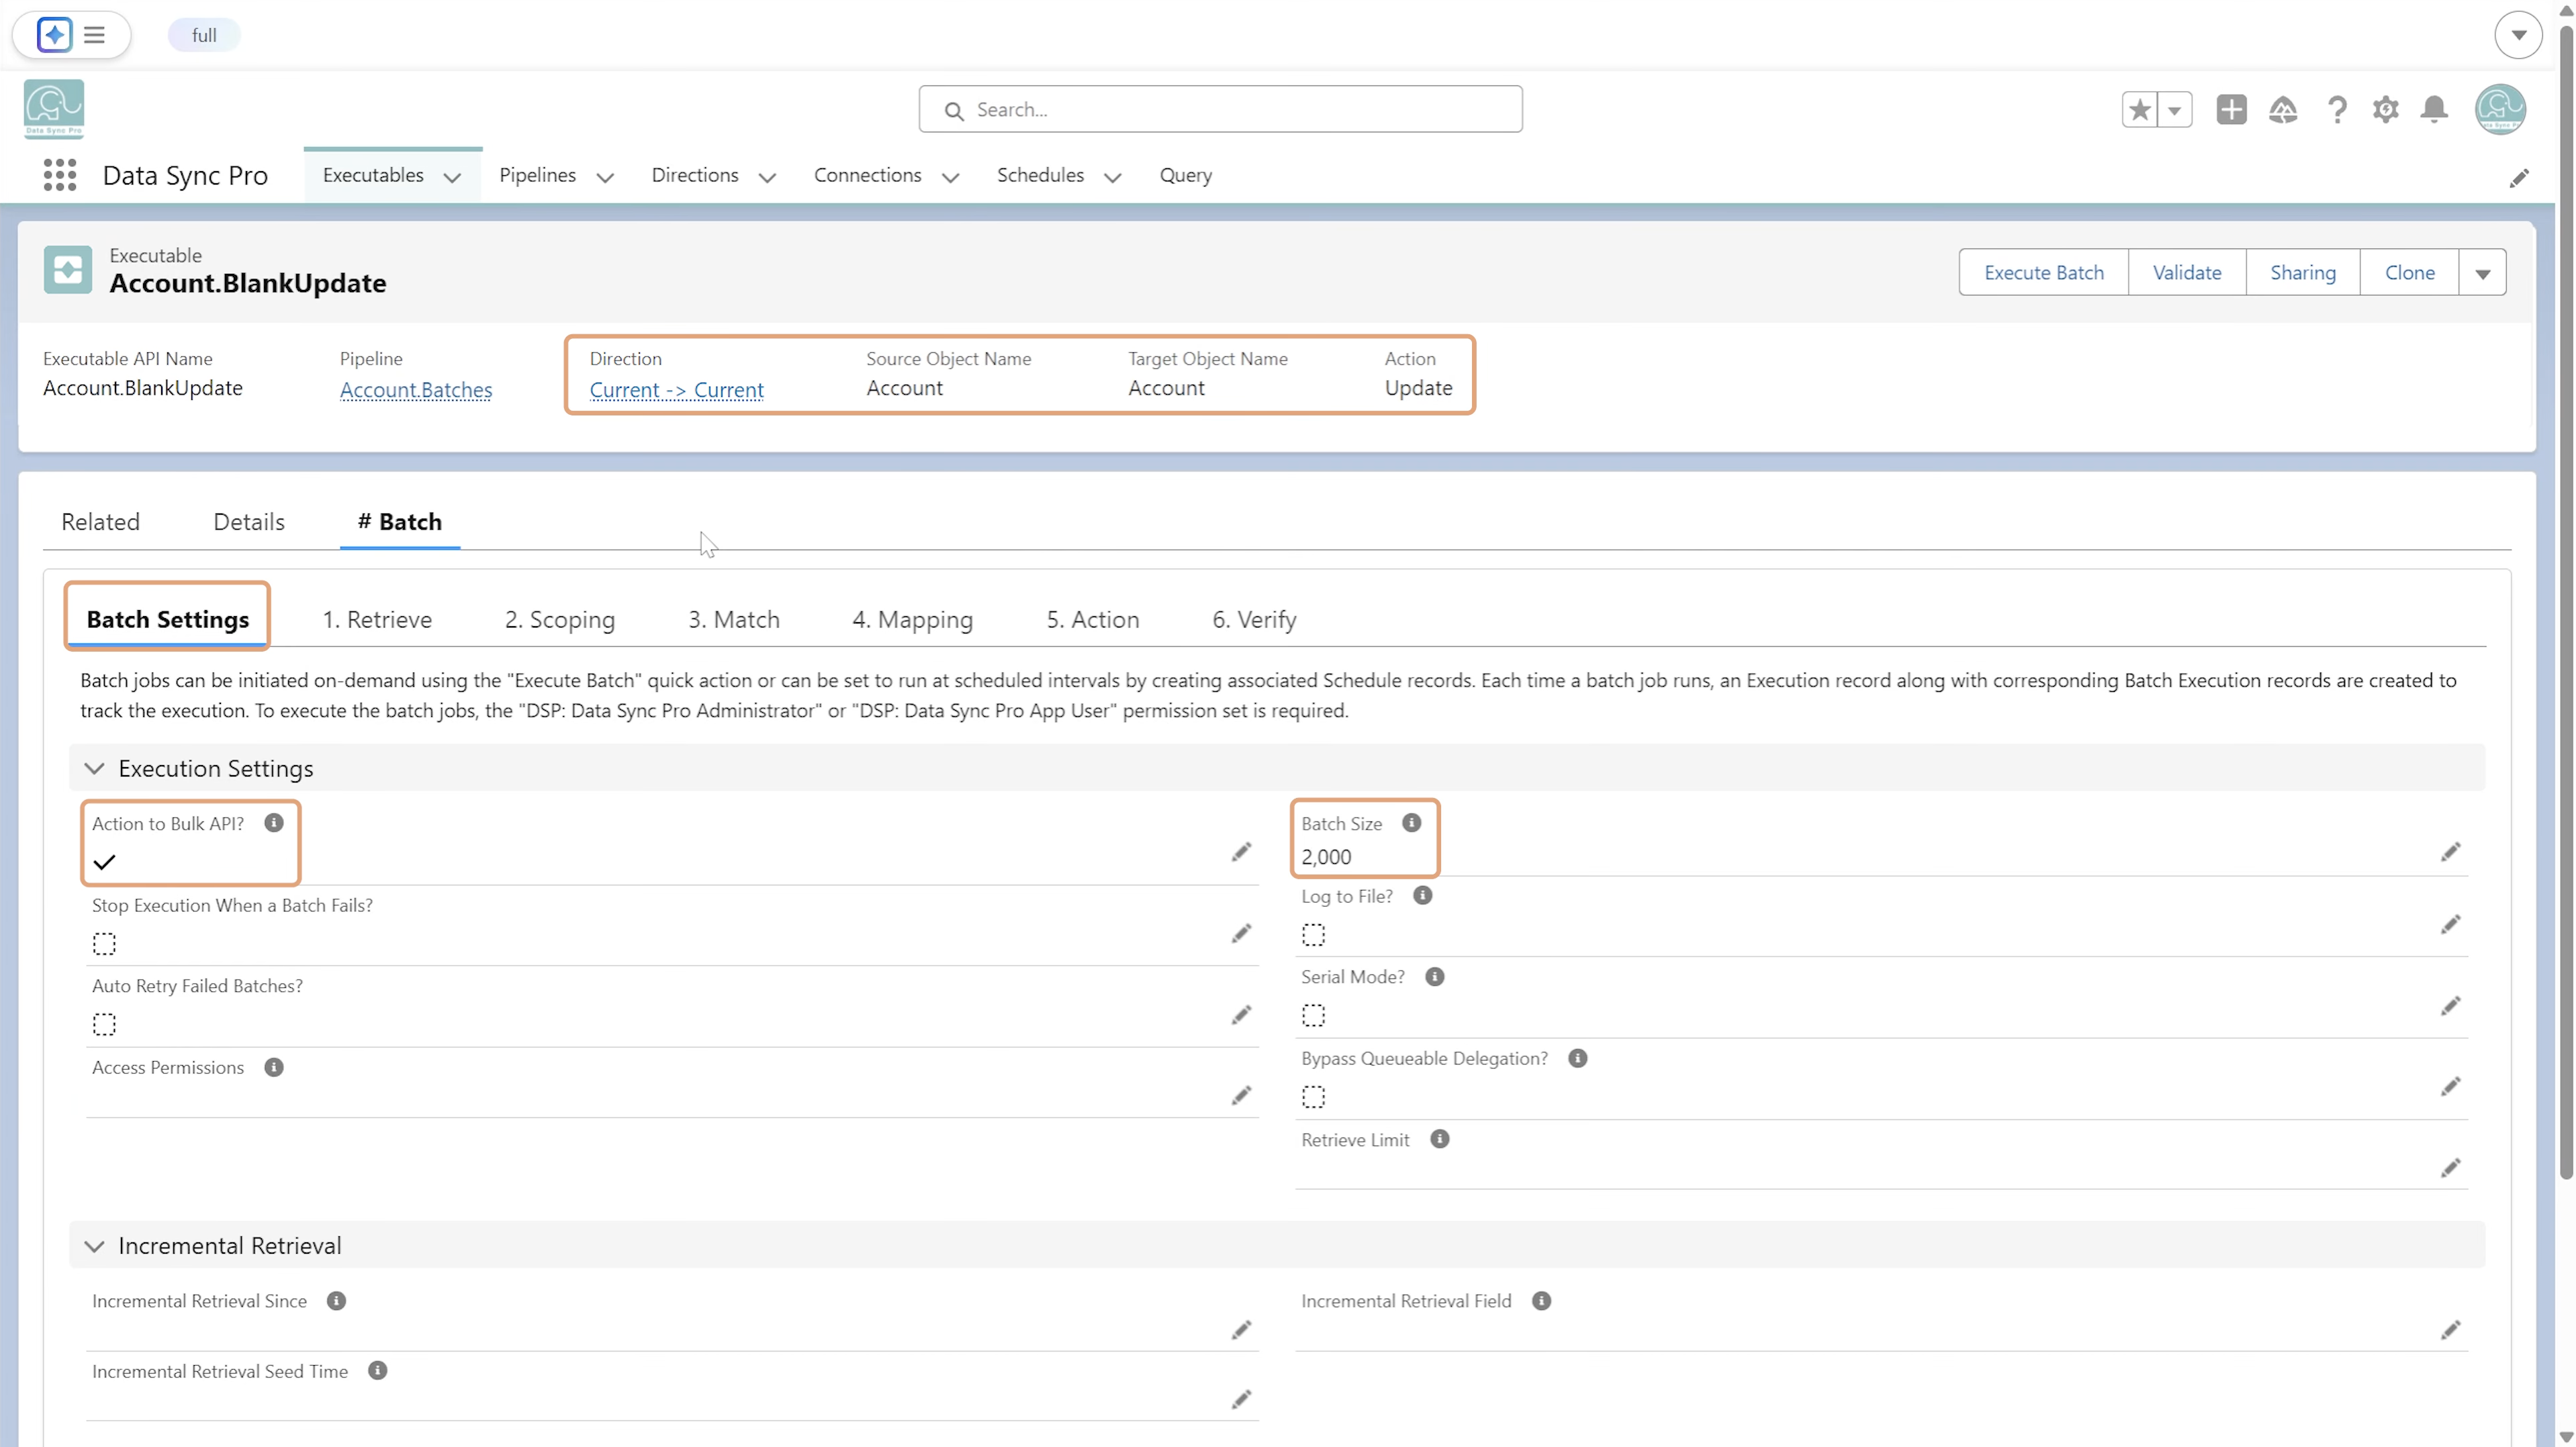The height and width of the screenshot is (1447, 2576).
Task: Click the Execute Batch button
Action: coord(2044,272)
